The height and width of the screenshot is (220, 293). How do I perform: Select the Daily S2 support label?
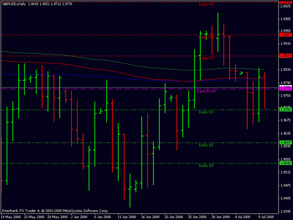click(206, 145)
